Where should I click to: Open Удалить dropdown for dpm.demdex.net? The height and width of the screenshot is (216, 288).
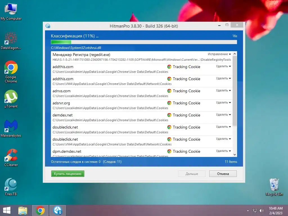pyautogui.click(x=223, y=151)
